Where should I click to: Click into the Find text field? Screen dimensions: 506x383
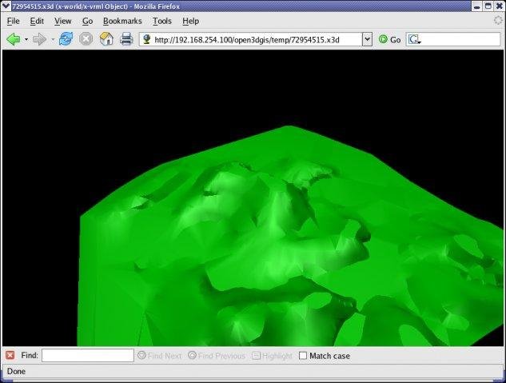coord(87,355)
